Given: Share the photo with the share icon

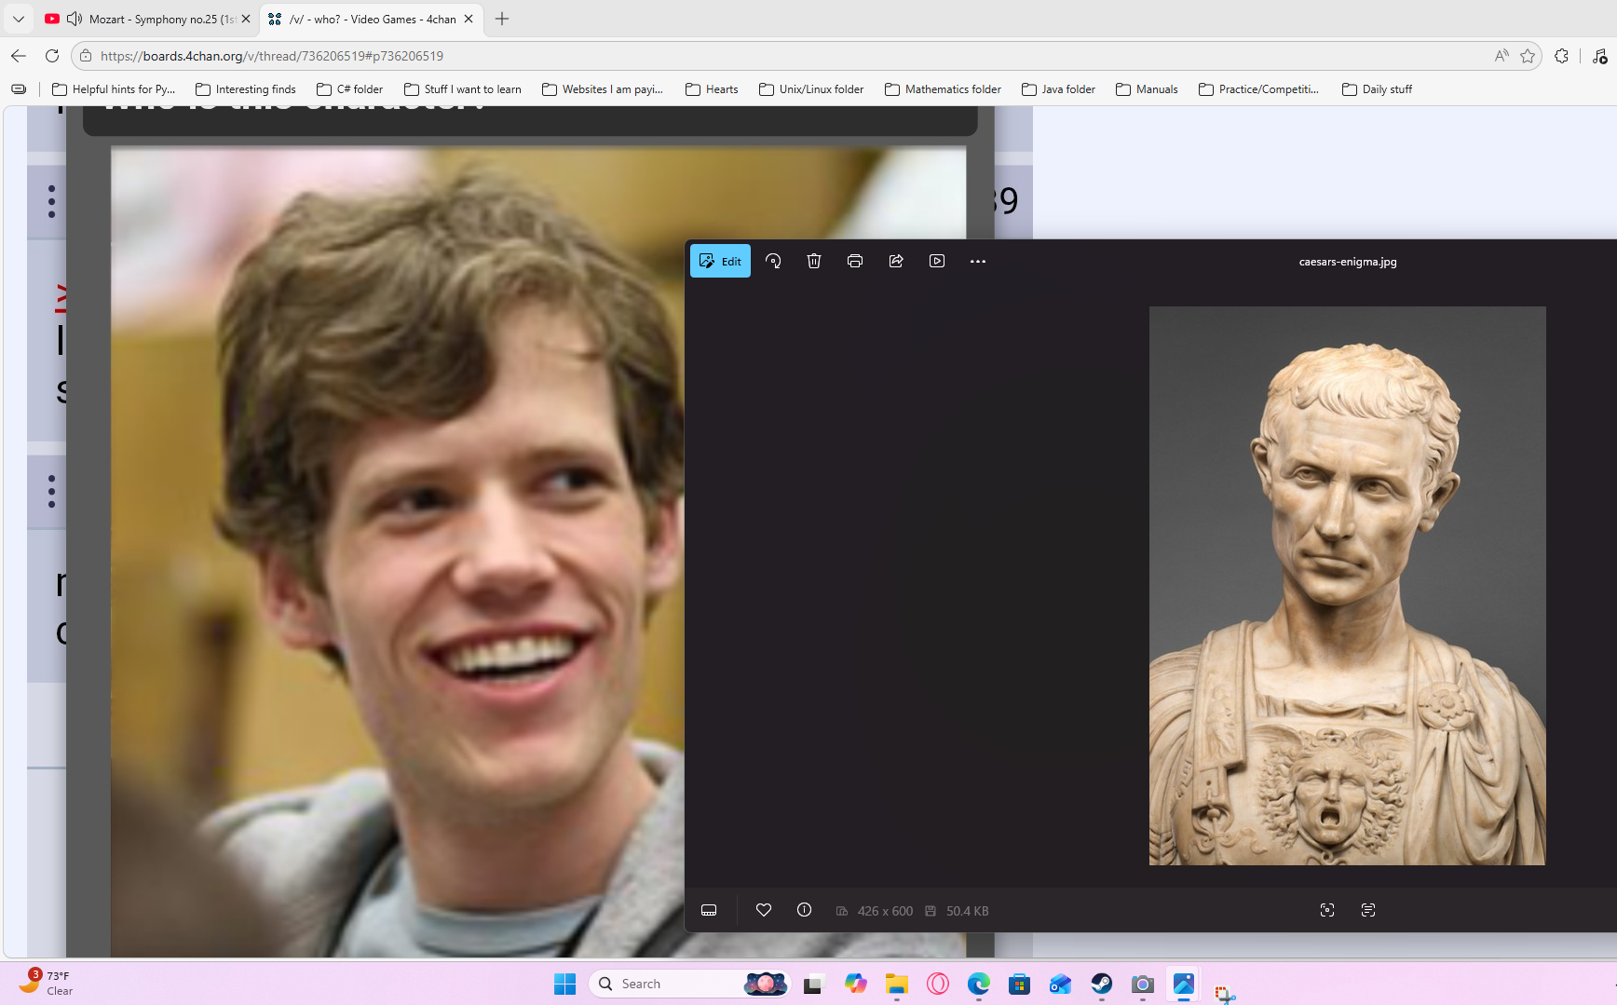Looking at the screenshot, I should pos(896,262).
